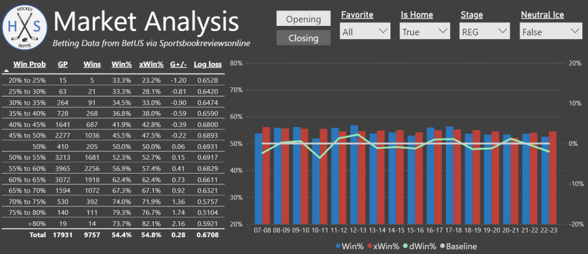Screen dimensions: 588x254
Task: Open the Favorite dropdown set to All
Action: [366, 32]
